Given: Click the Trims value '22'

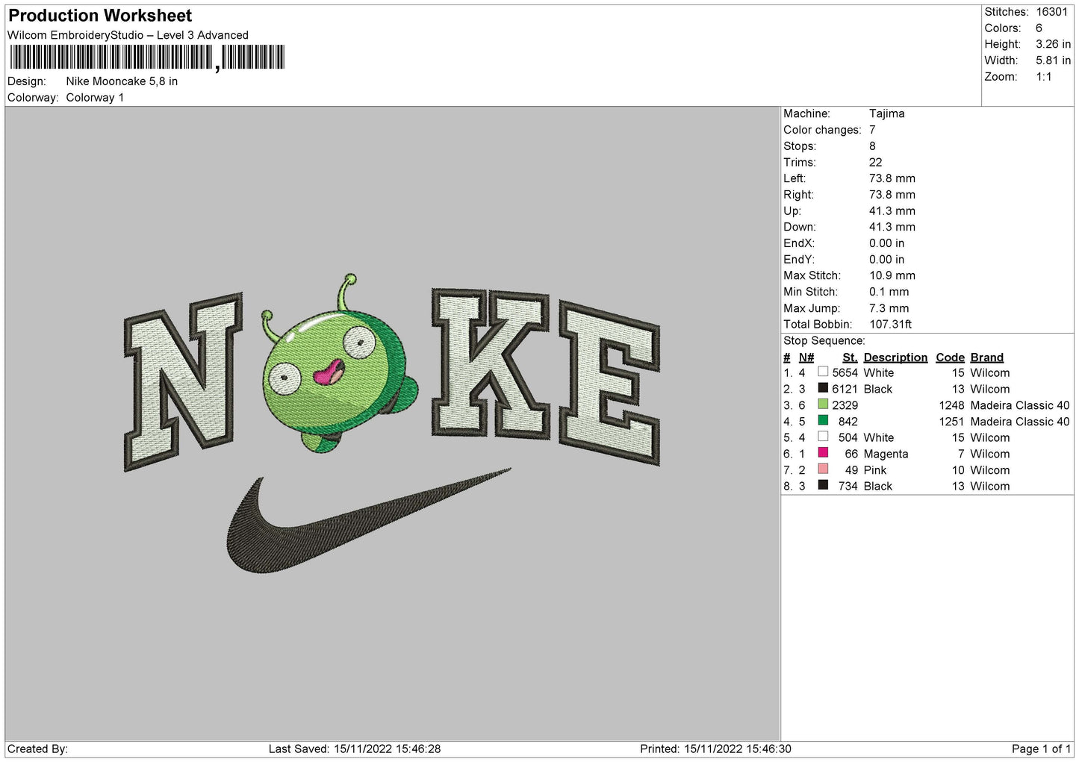Looking at the screenshot, I should (x=875, y=162).
